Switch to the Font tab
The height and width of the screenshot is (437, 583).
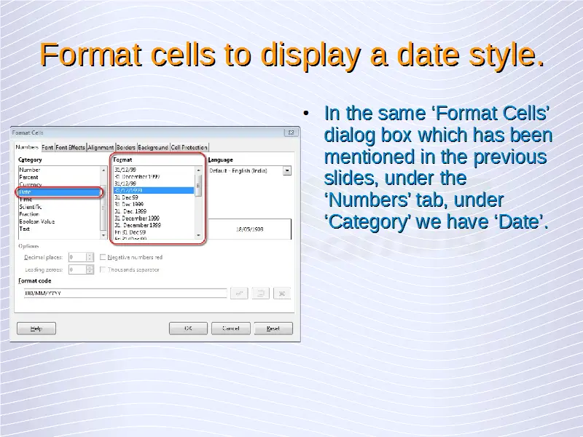[48, 147]
